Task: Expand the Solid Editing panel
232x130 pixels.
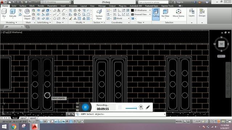Action: point(44,22)
